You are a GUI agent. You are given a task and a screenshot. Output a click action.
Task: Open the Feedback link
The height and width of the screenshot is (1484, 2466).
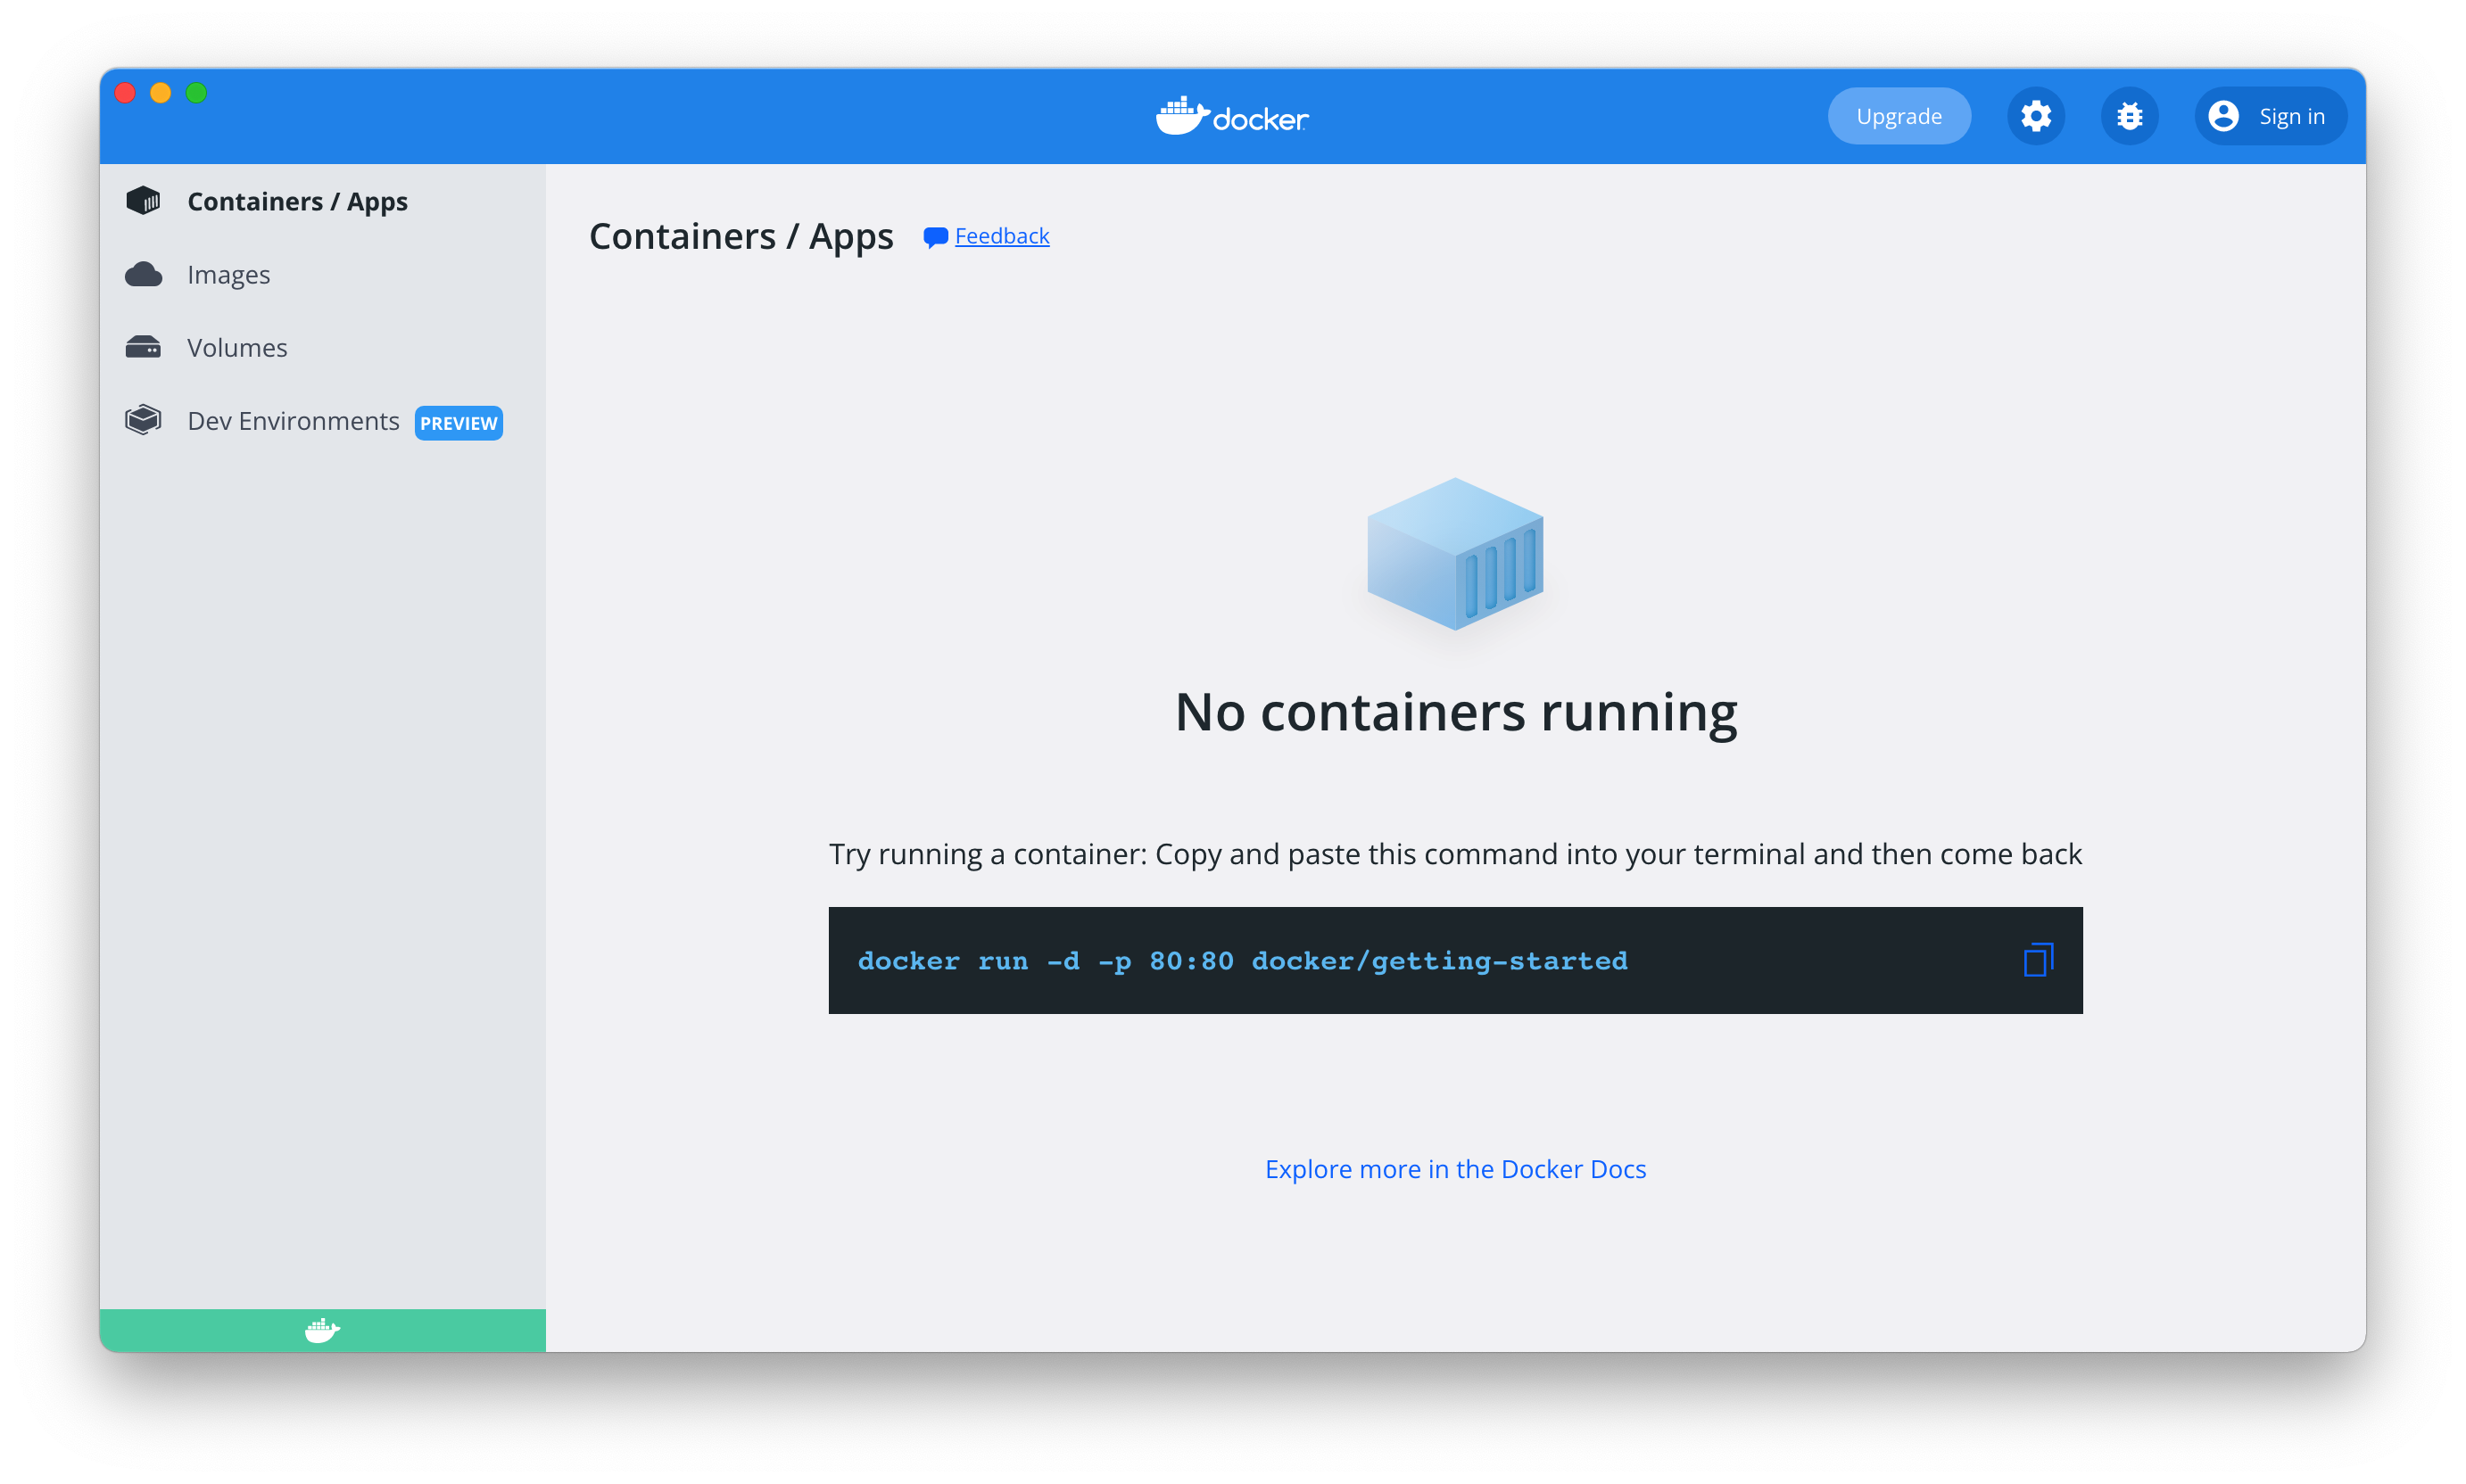pos(1001,236)
